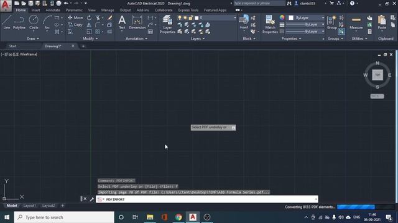The image size is (398, 223).
Task: Expand the Modify panel
Action: point(90,38)
